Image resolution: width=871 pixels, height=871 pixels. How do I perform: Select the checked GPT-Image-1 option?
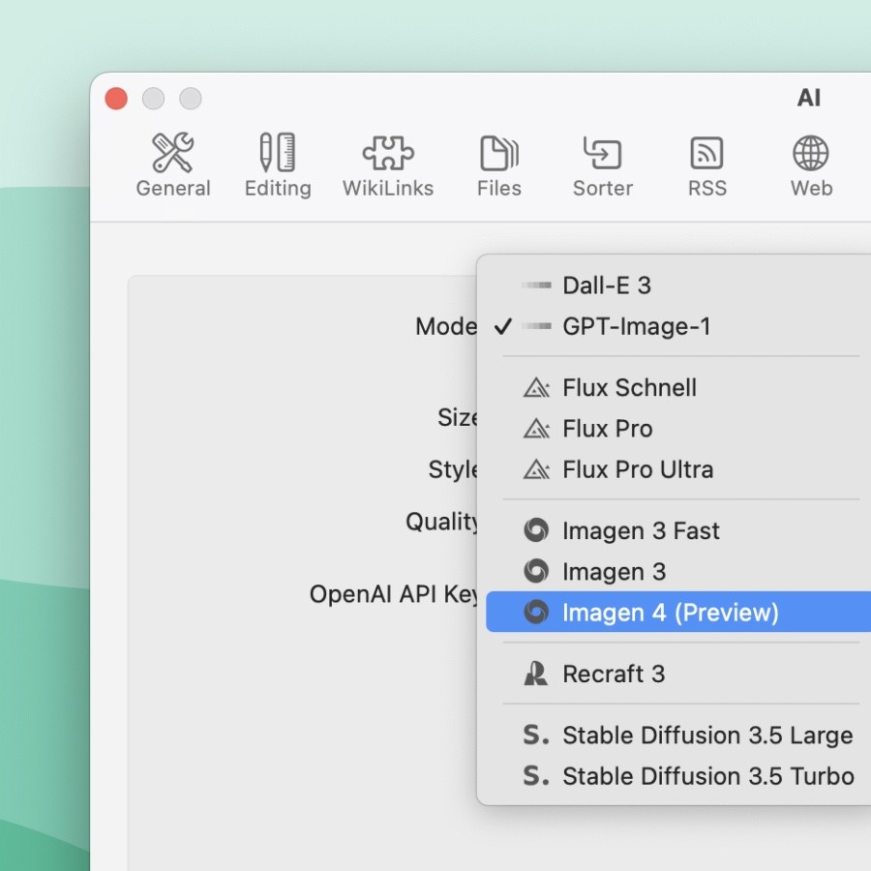click(x=636, y=327)
